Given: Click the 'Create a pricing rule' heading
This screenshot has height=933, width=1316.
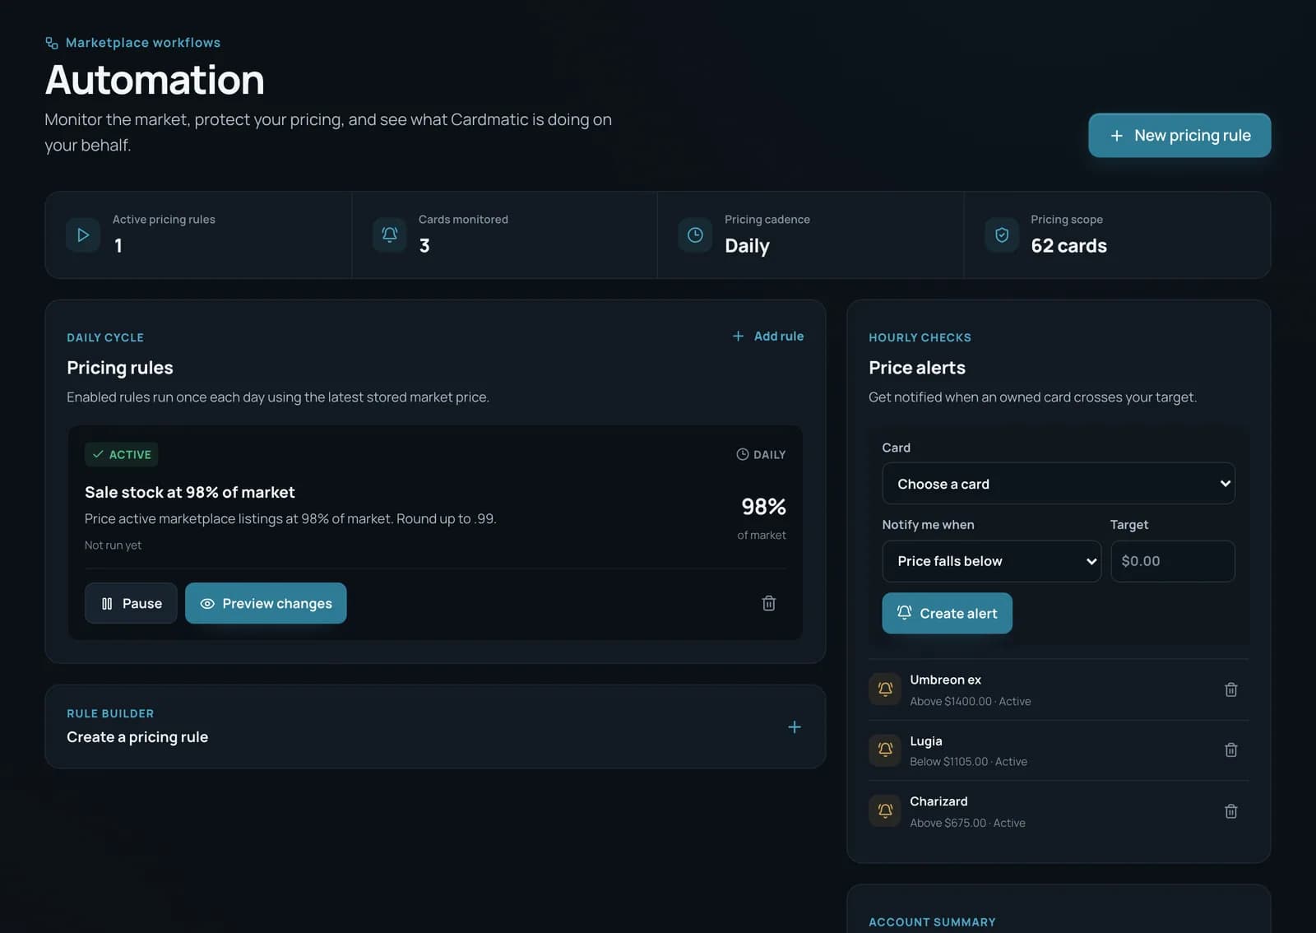Looking at the screenshot, I should pyautogui.click(x=137, y=737).
